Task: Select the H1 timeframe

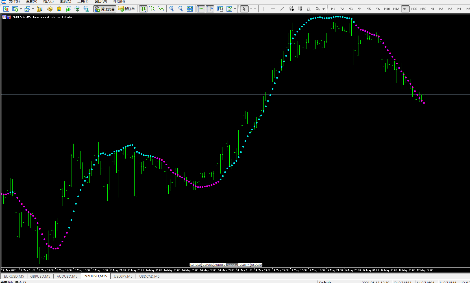Action: click(x=432, y=9)
